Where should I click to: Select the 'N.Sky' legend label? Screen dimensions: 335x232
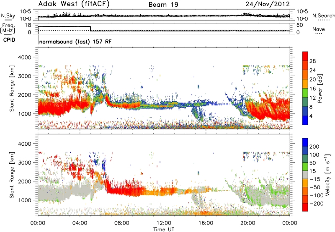(x=8, y=15)
